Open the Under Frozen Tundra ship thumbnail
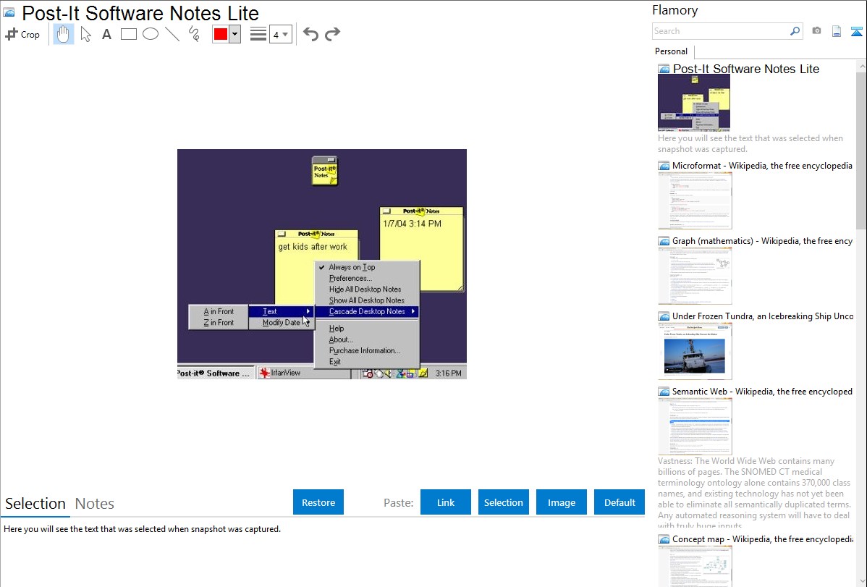This screenshot has width=867, height=587. [695, 351]
